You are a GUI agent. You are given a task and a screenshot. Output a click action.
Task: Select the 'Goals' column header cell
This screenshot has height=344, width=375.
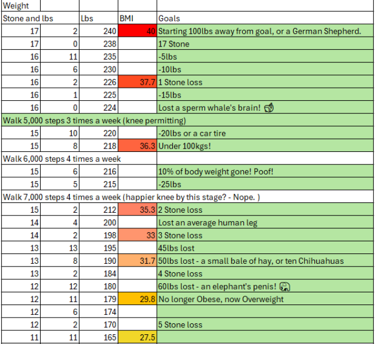point(265,18)
